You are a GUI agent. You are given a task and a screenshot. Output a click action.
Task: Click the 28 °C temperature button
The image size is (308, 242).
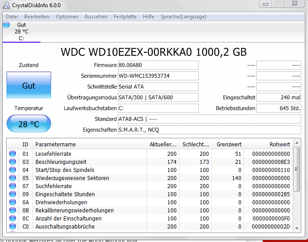[29, 123]
